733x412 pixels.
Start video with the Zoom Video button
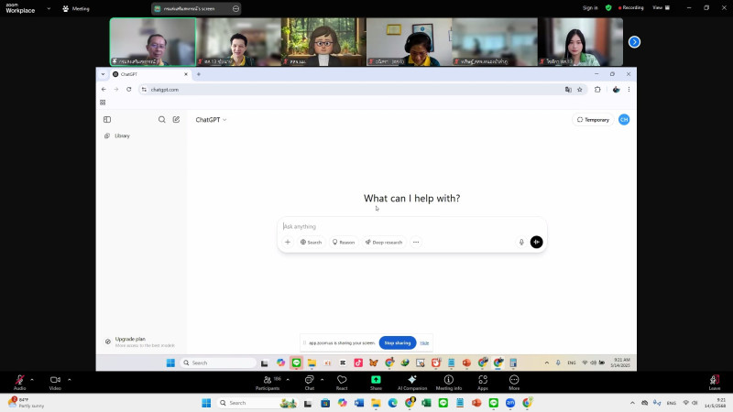pyautogui.click(x=55, y=382)
